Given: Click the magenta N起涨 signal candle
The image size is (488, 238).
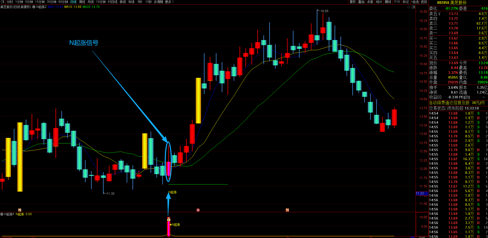Looking at the screenshot, I should click(x=168, y=168).
